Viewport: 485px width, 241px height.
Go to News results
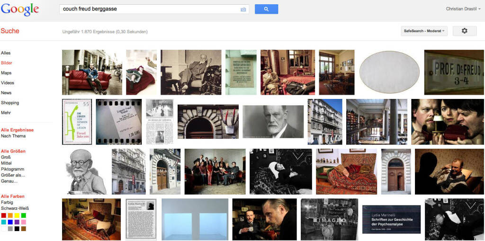[6, 93]
